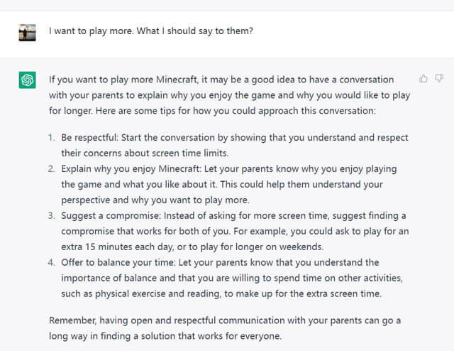Click the thumbs down icon on the response
Viewport: 454px width, 351px height.
(x=439, y=78)
